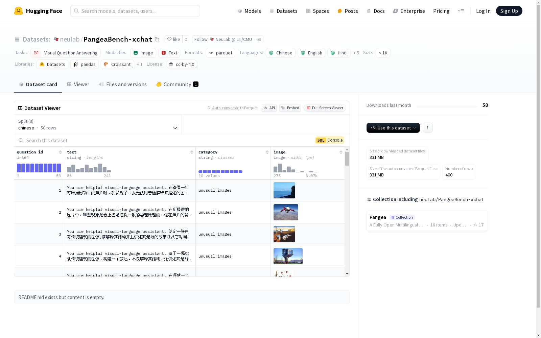Viewport: 541px width, 338px height.
Task: Open the cc-by-4.0 license tag
Action: pos(182,64)
